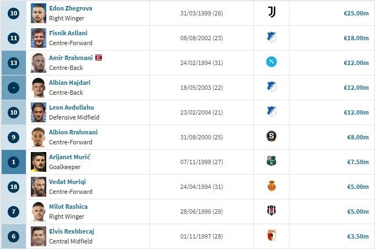Open the €7.50m market value link

[x=356, y=162]
